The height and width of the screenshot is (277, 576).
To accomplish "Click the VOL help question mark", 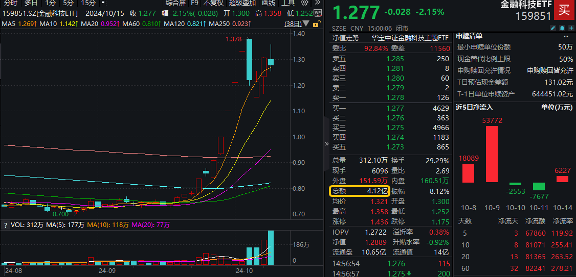I will (5, 225).
